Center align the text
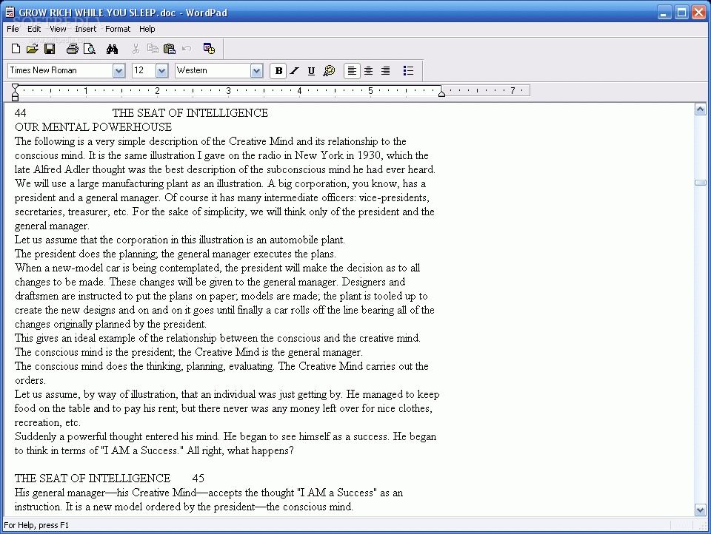 click(x=369, y=71)
